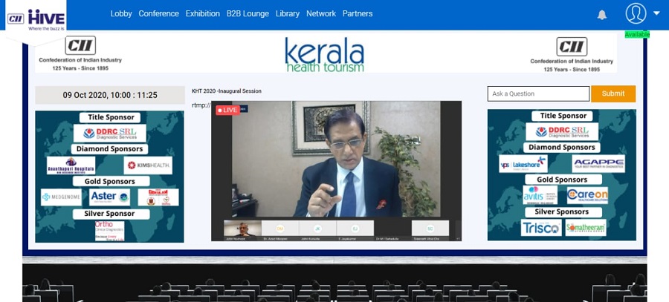The image size is (669, 302).
Task: Open the Library menu item
Action: coord(288,13)
